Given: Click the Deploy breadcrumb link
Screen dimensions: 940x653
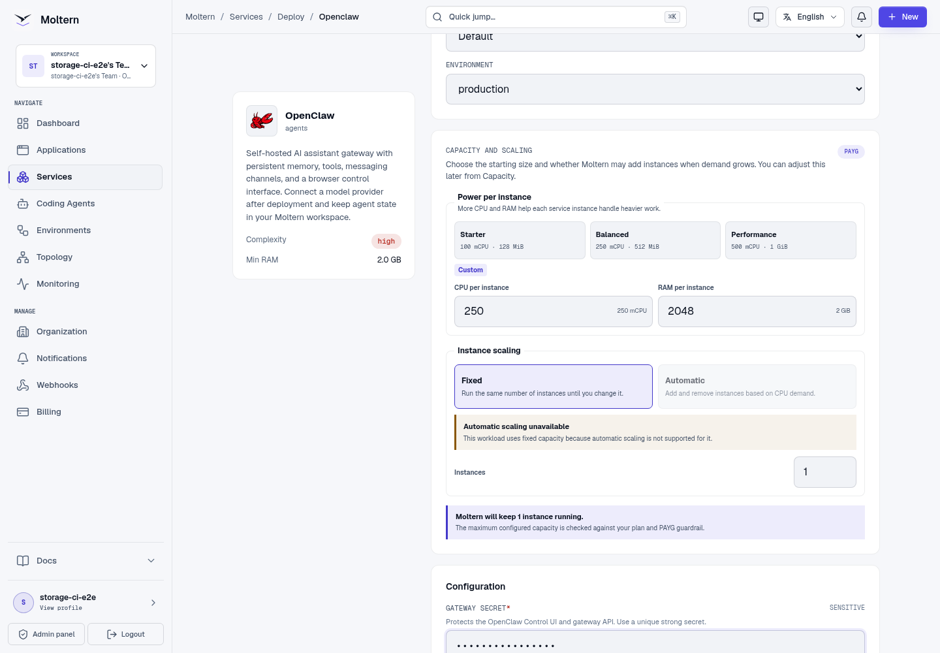Looking at the screenshot, I should 291,17.
